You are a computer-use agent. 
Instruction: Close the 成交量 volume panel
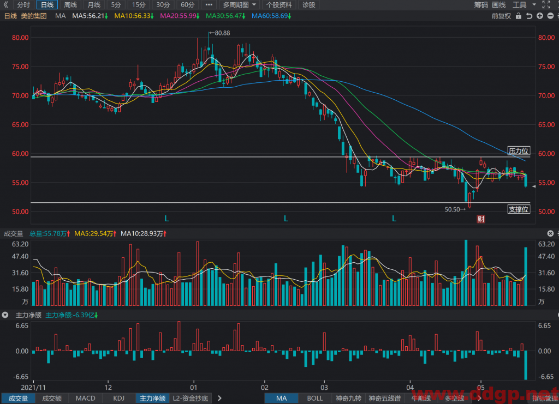(x=550, y=233)
